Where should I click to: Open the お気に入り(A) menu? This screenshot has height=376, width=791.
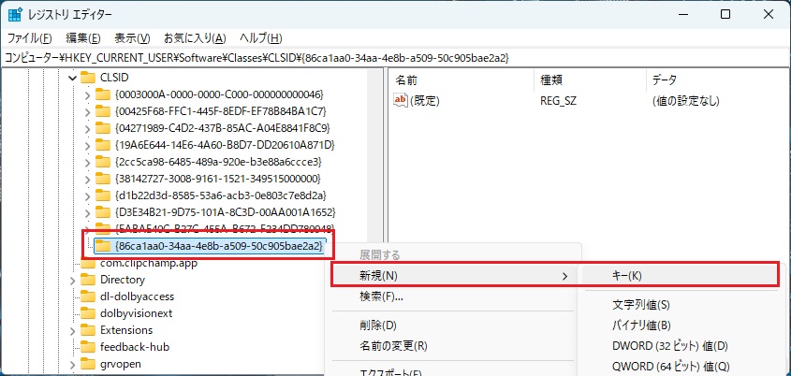click(x=195, y=38)
